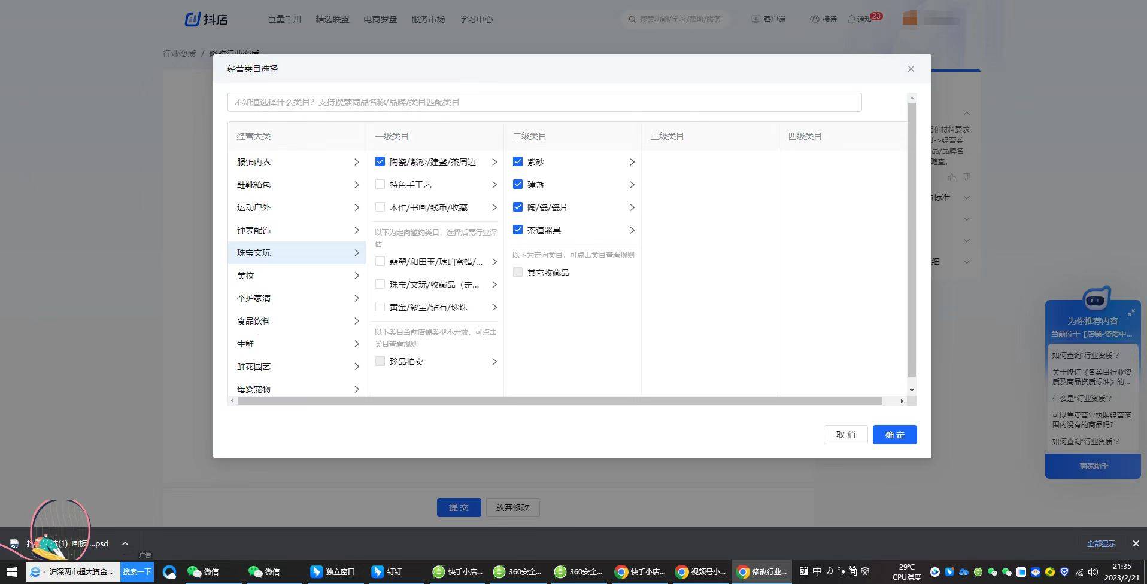The width and height of the screenshot is (1147, 584).
Task: Click the WeChat icon in the taskbar
Action: click(195, 571)
